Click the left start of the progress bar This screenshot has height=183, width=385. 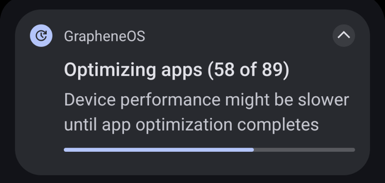click(66, 150)
